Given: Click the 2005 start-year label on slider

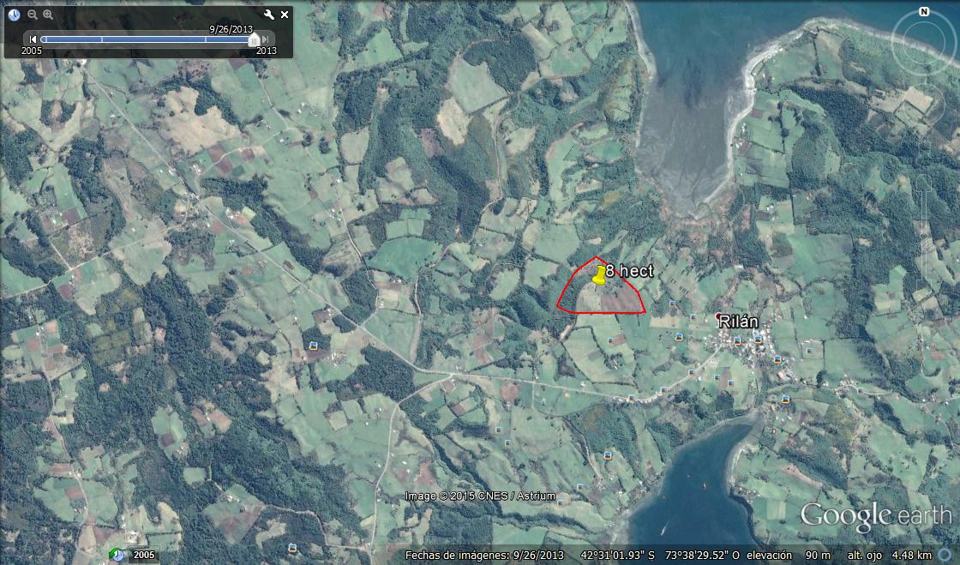Looking at the screenshot, I should click(33, 51).
